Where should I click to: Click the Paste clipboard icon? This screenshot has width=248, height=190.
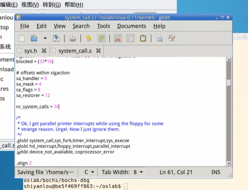[143, 38]
